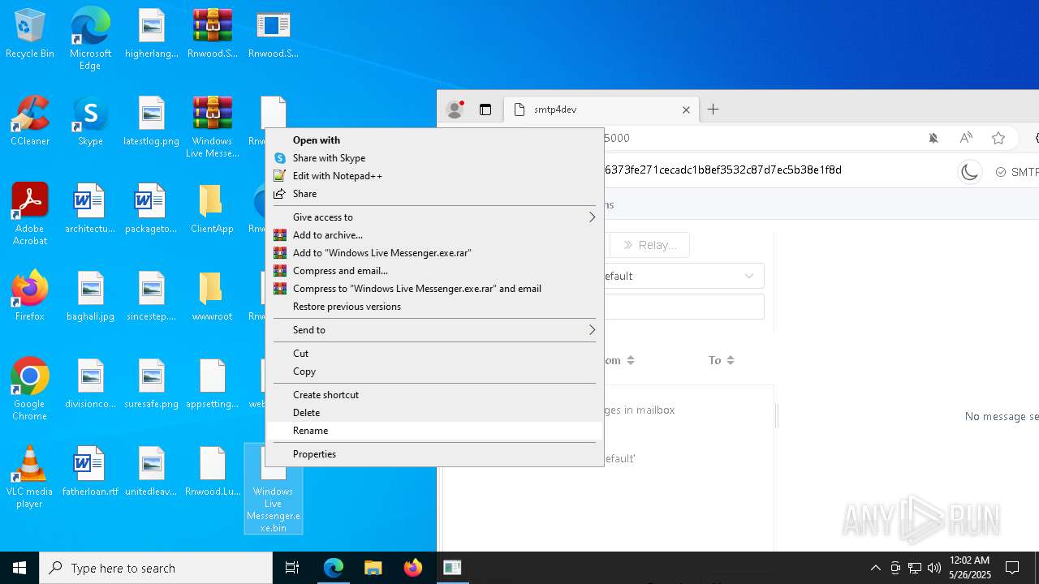Image resolution: width=1039 pixels, height=584 pixels.
Task: Open the wwwroot folder
Action: coord(213,297)
